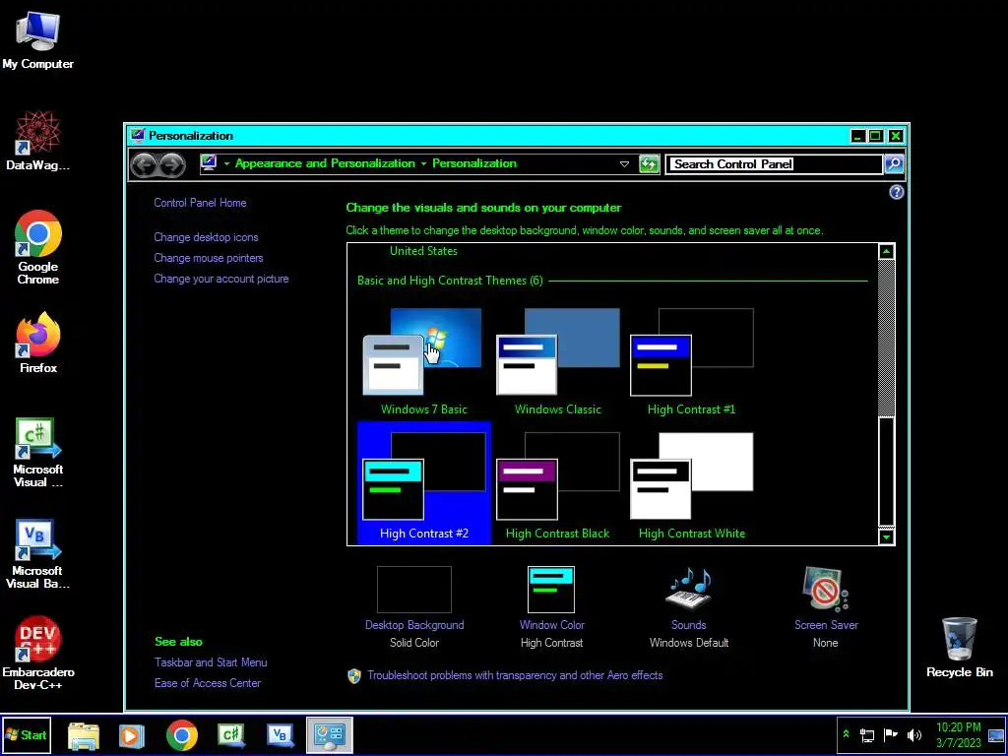
Task: Select Control Panel taskbar button
Action: pyautogui.click(x=330, y=734)
